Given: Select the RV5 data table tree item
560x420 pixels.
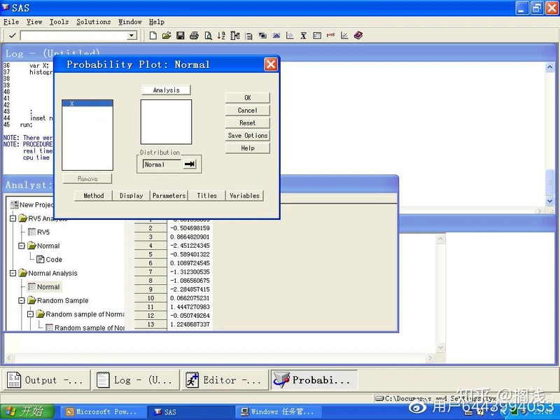Looking at the screenshot, I should click(39, 232).
